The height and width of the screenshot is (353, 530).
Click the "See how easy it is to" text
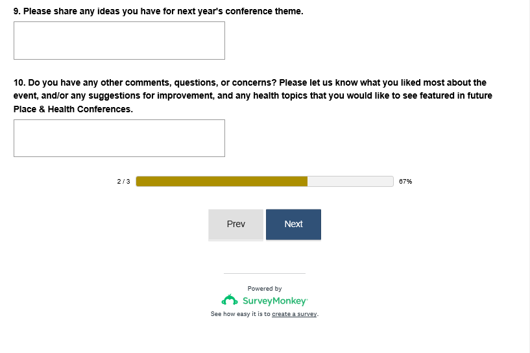[241, 314]
